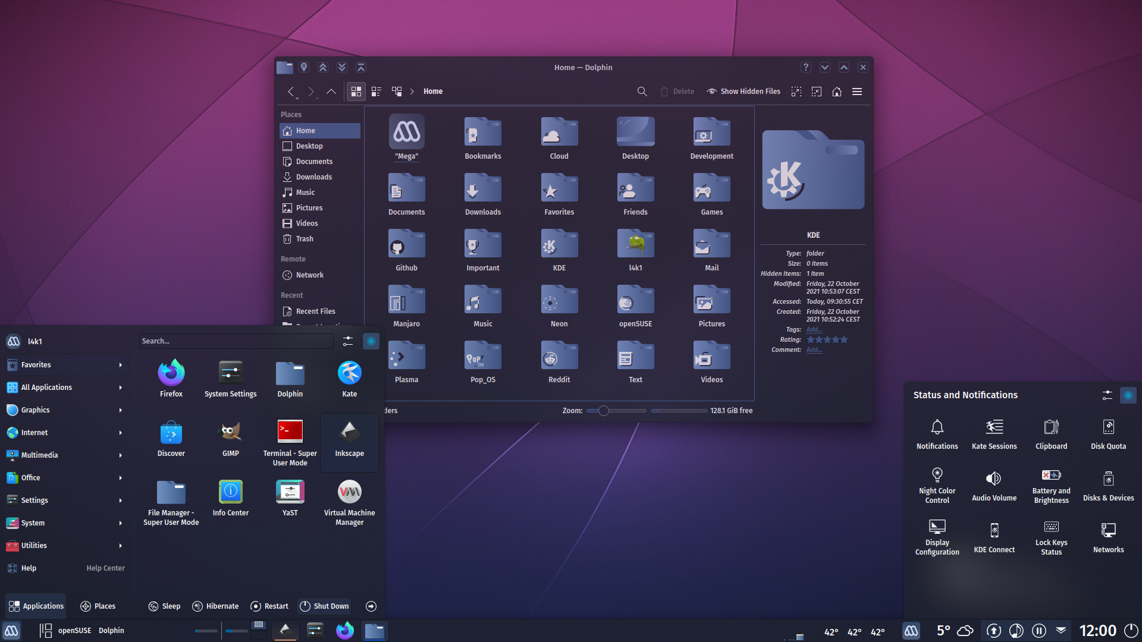The image size is (1142, 642).
Task: Click Add... link next to Tags
Action: coord(814,330)
